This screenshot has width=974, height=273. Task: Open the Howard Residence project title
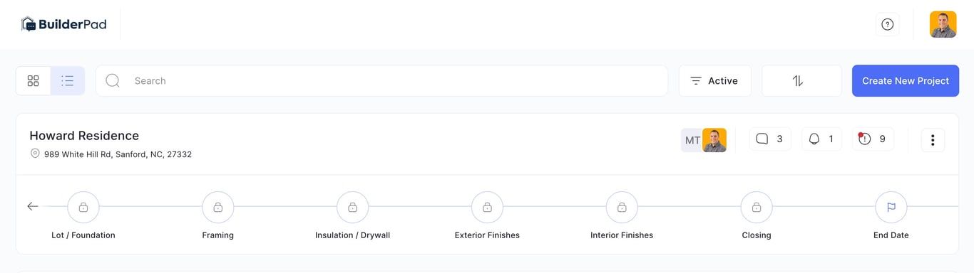(x=84, y=136)
